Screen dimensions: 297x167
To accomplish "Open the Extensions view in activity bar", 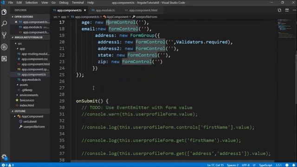I will tap(4, 58).
